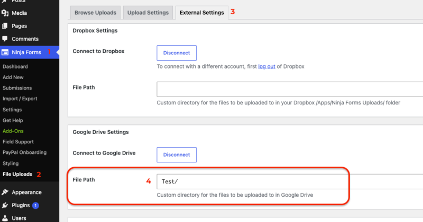Viewport: 423px width, 222px height.
Task: Open the Browse Uploads tab
Action: tap(95, 13)
